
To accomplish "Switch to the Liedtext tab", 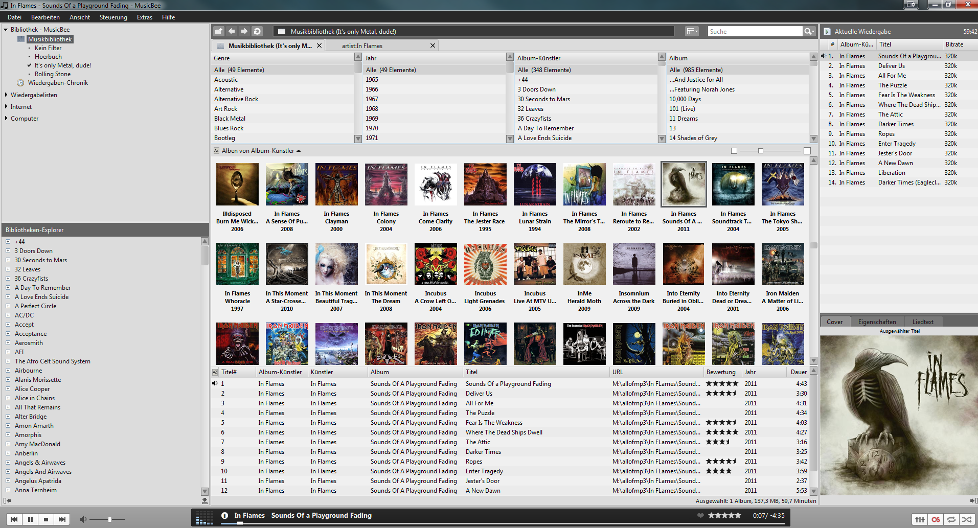I will click(x=923, y=322).
